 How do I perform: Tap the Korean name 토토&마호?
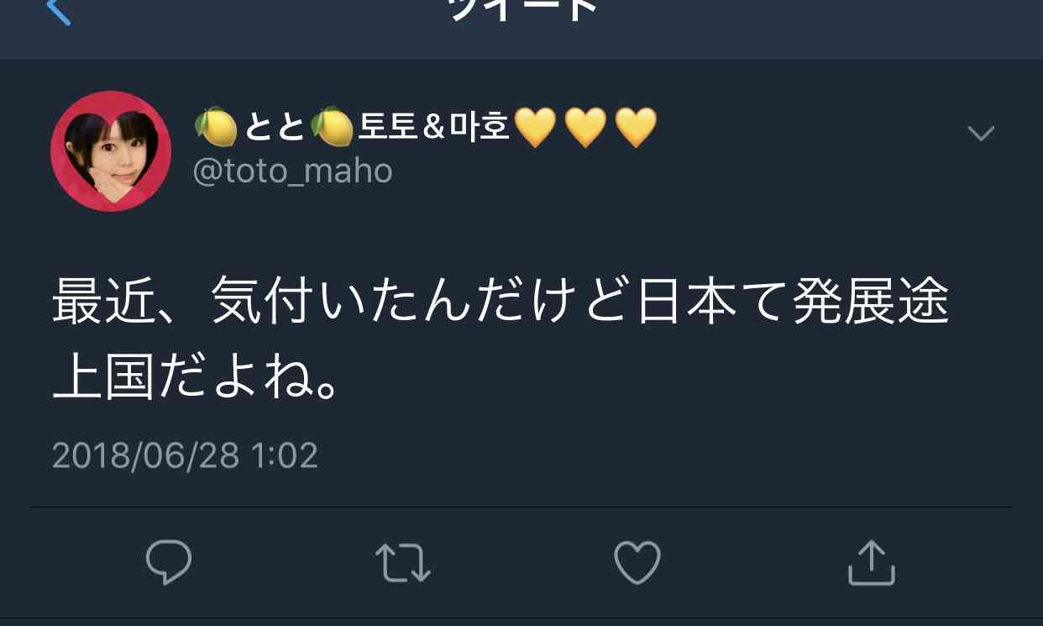tap(434, 128)
